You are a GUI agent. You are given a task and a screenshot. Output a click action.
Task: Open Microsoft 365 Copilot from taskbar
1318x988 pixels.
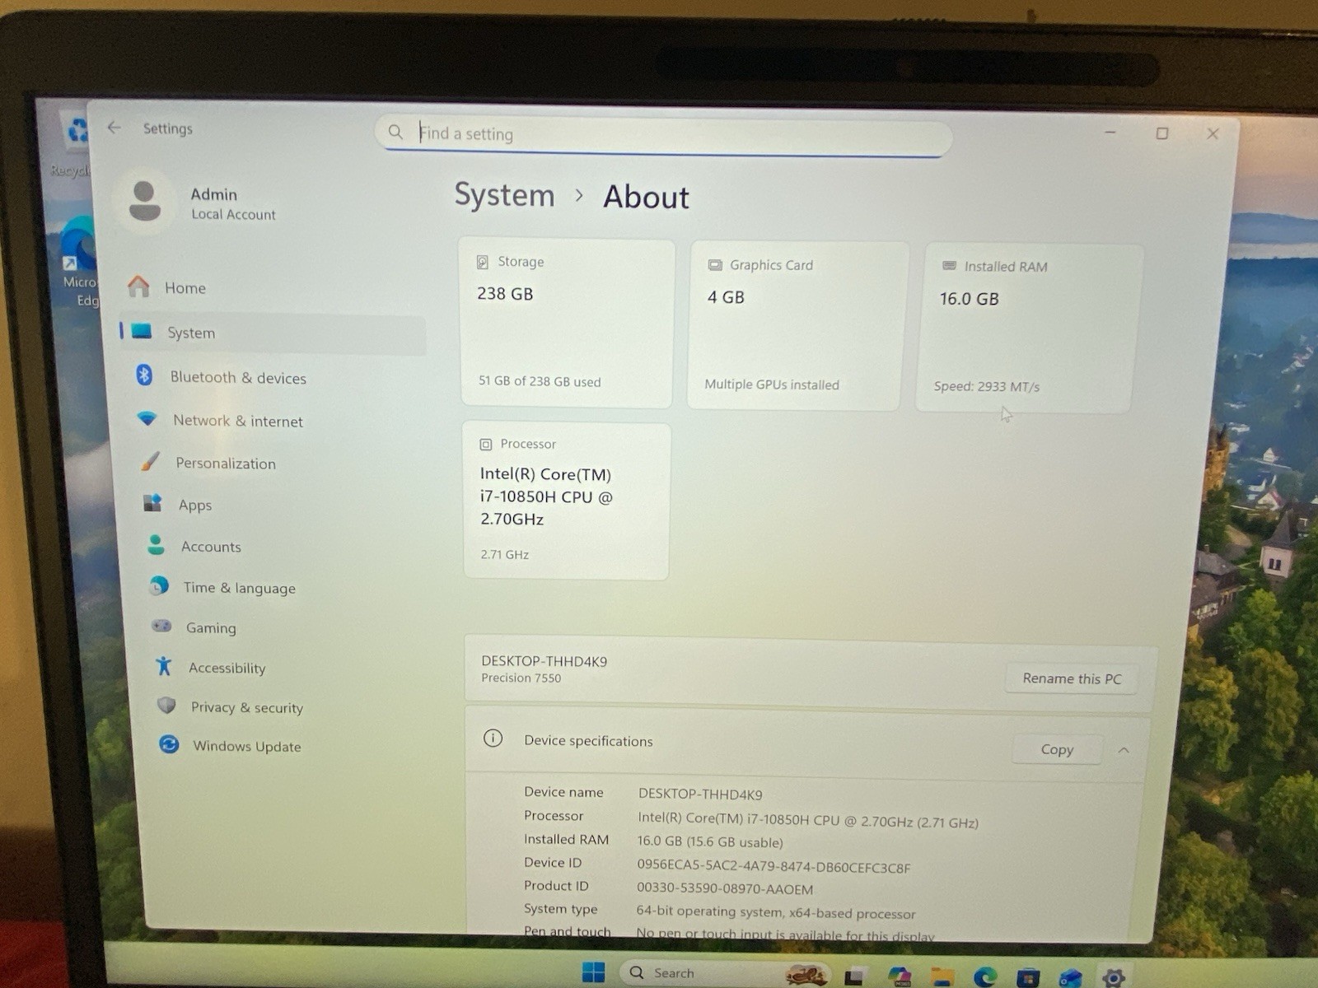pos(900,976)
